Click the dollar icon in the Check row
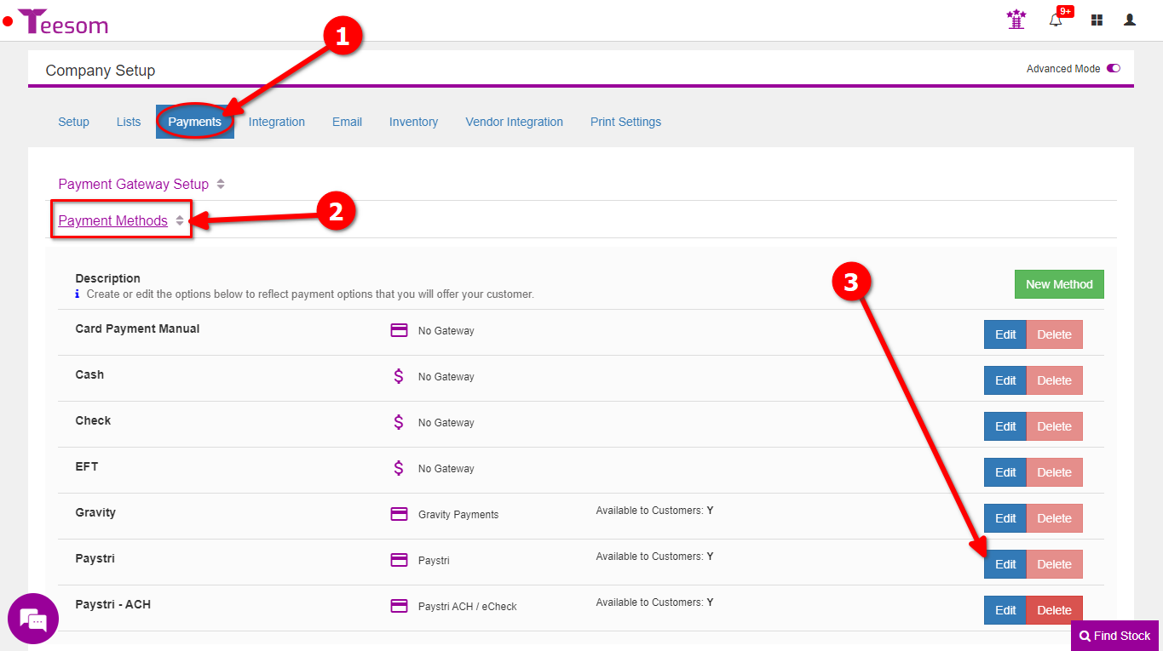The image size is (1163, 651). pos(399,422)
